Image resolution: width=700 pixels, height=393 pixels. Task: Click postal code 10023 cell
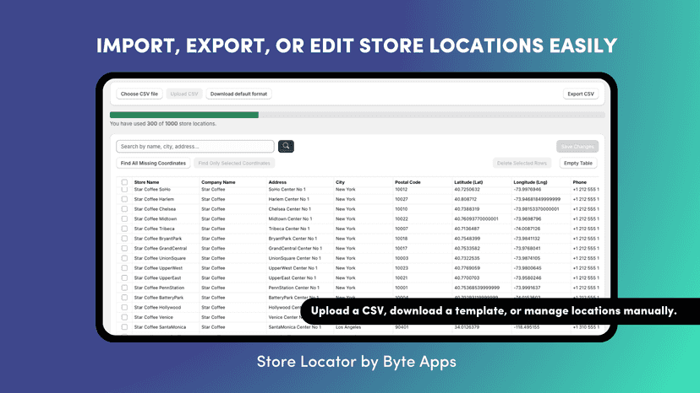coord(402,268)
